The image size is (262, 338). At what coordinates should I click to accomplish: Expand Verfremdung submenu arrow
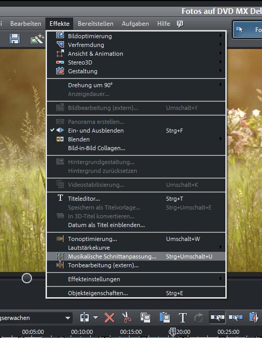(220, 44)
